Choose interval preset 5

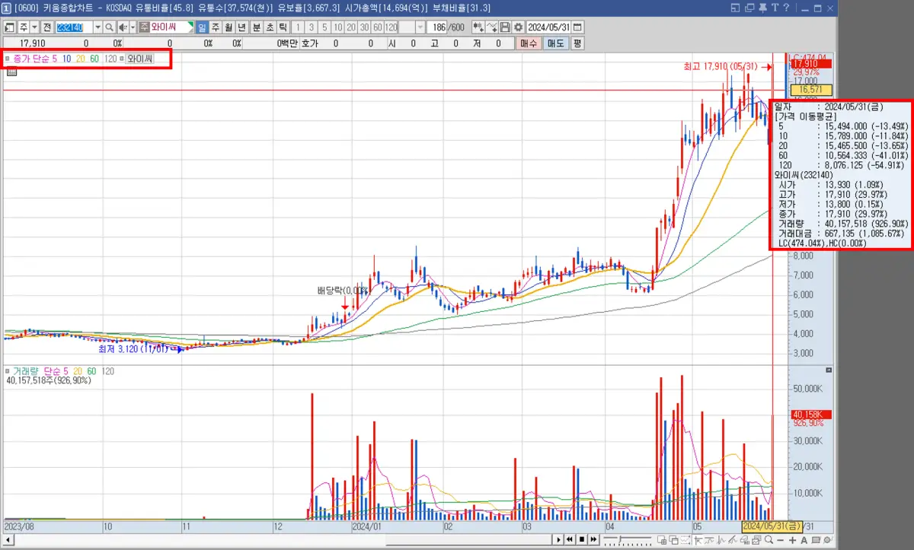(x=324, y=27)
